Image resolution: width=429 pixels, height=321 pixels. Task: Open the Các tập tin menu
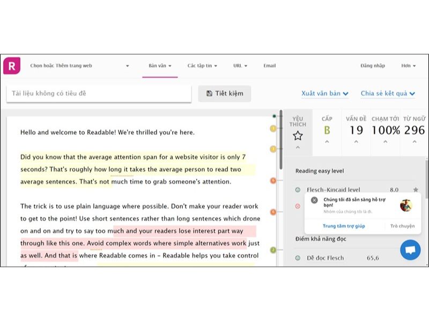(x=202, y=65)
